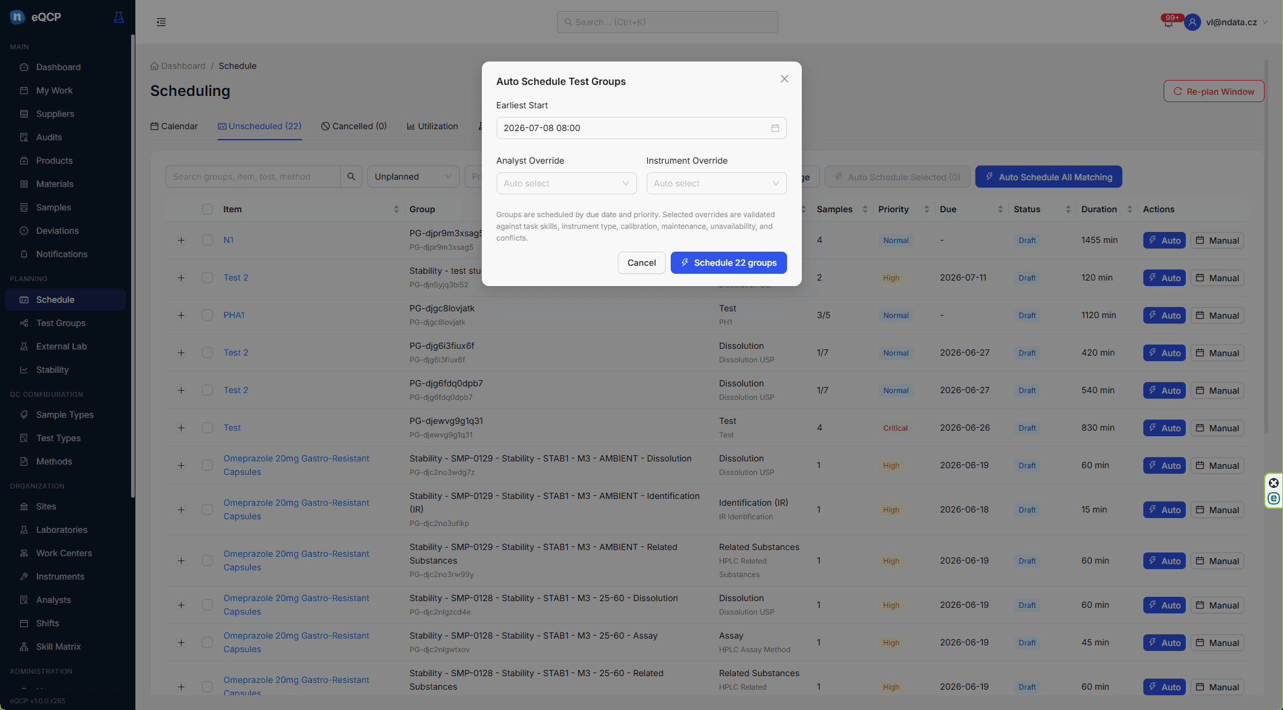Check the row checkbox for N1
This screenshot has height=710, width=1283.
[207, 240]
